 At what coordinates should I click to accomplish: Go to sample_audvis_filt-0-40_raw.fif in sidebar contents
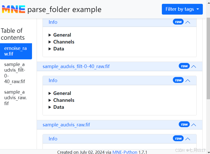pyautogui.click(x=15, y=73)
